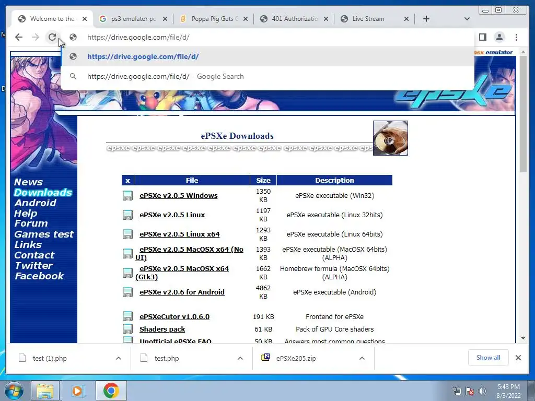This screenshot has height=401, width=535.
Task: Open ePSXeCutor v1.0.6.0 link
Action: click(175, 316)
